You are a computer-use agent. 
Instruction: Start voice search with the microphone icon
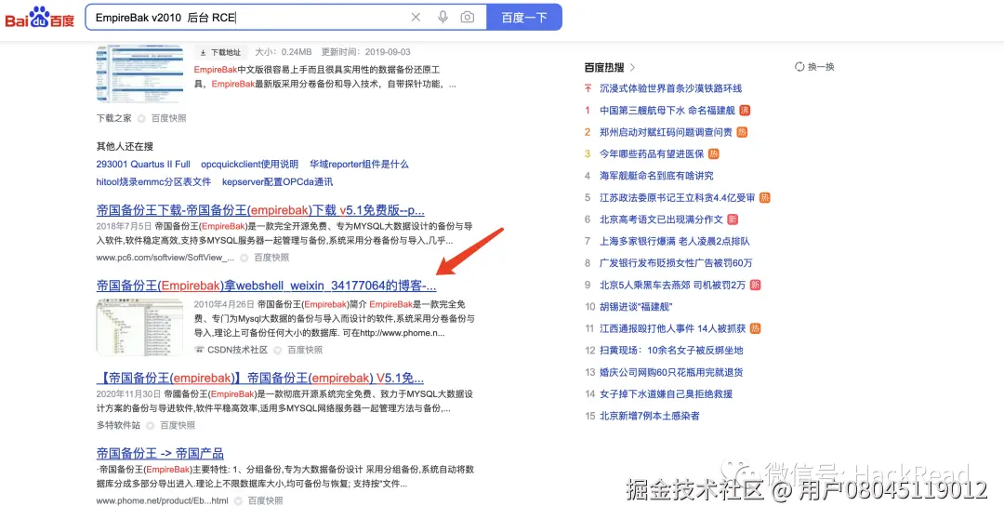[x=443, y=18]
